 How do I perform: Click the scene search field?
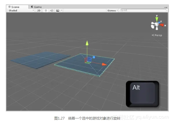coord(143,10)
